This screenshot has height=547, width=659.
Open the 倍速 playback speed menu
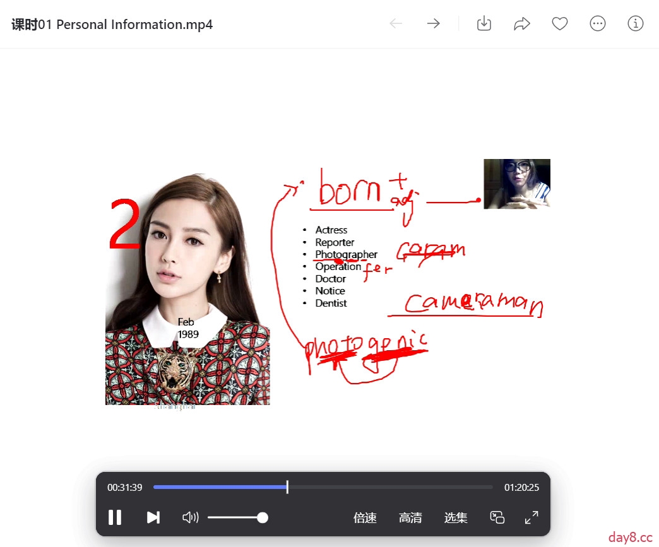[x=365, y=518]
